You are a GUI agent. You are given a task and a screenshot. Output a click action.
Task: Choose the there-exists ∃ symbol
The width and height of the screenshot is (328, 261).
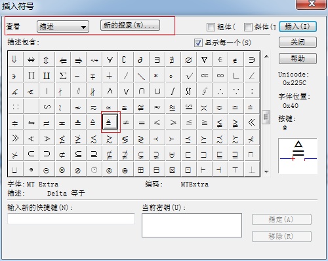[x=157, y=60]
